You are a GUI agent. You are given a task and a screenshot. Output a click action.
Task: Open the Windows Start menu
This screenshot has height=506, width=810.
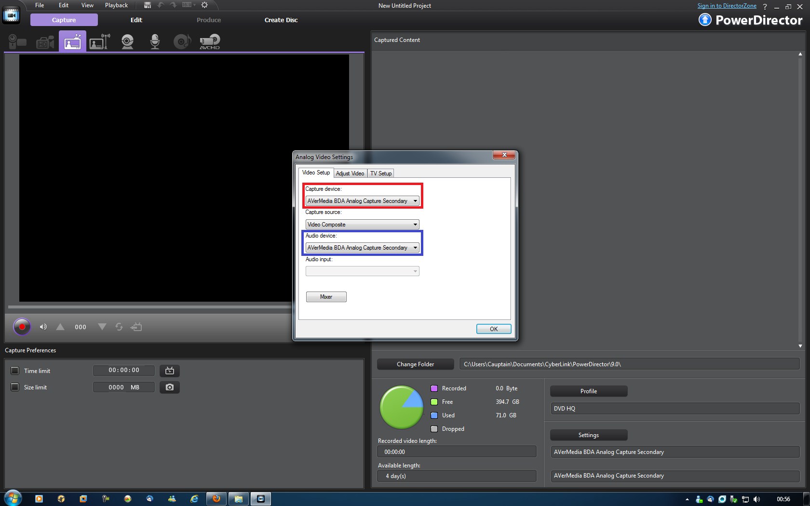click(x=13, y=498)
